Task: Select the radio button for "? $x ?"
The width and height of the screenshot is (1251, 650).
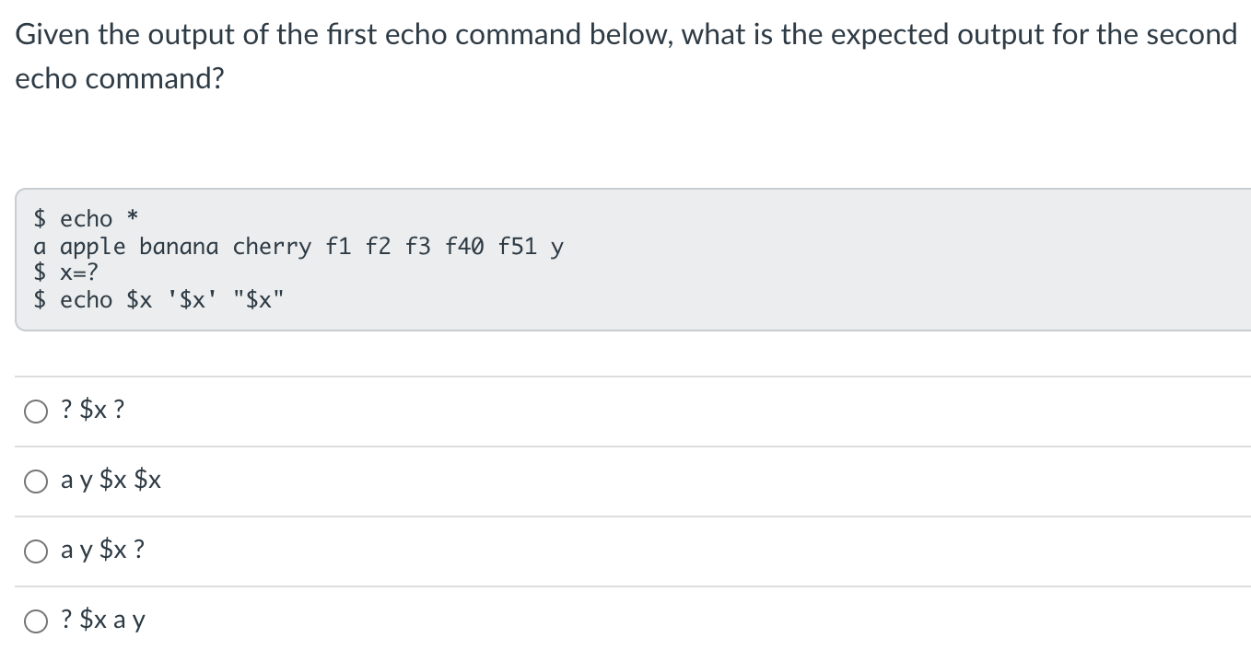Action: (36, 412)
